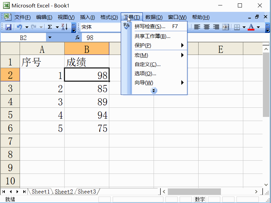This screenshot has width=271, height=203.
Task: Click the Sort Ascending icon
Action: [x=64, y=27]
